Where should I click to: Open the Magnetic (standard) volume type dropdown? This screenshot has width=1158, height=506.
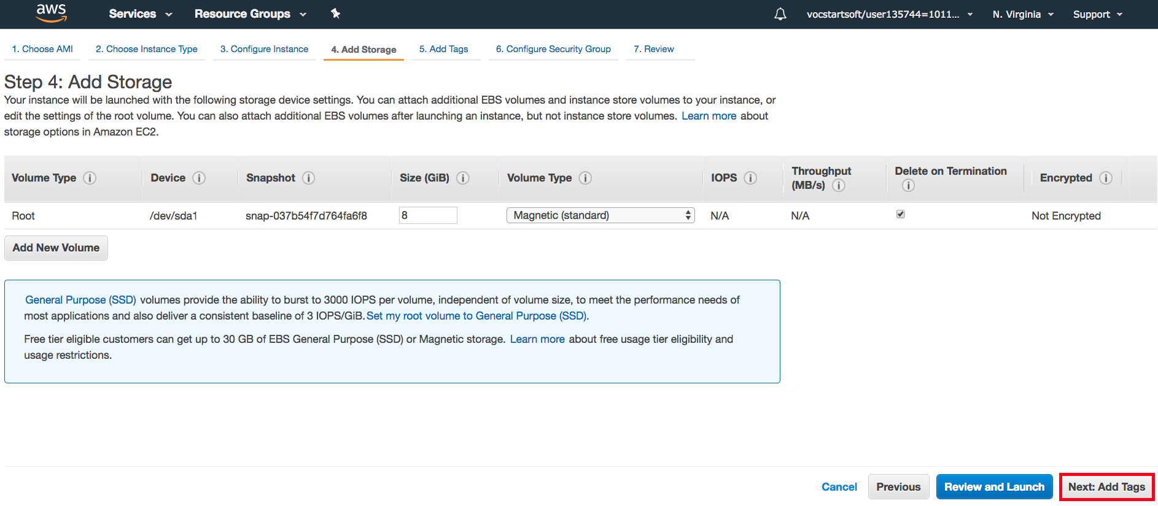(x=600, y=215)
